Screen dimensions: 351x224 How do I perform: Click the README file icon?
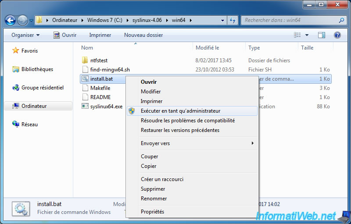pyautogui.click(x=85, y=97)
